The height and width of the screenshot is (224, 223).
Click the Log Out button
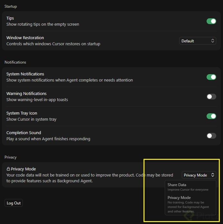coord(14,203)
